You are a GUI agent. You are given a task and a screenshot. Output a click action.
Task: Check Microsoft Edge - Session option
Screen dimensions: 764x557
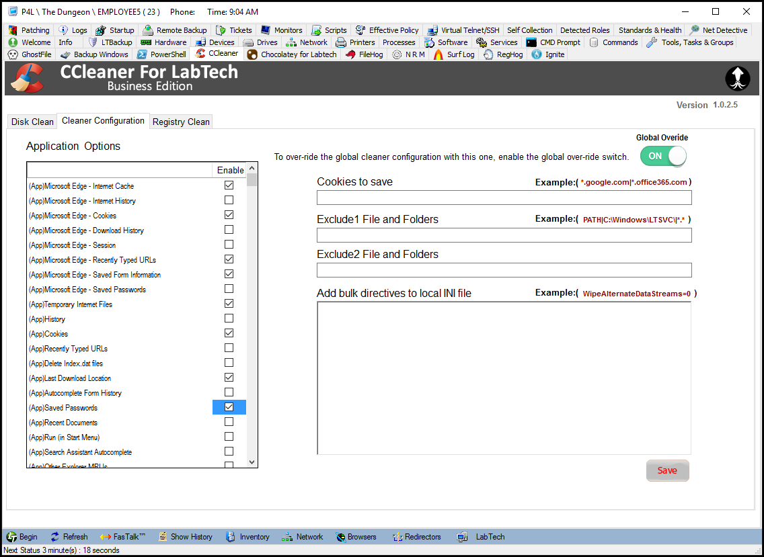coord(229,245)
